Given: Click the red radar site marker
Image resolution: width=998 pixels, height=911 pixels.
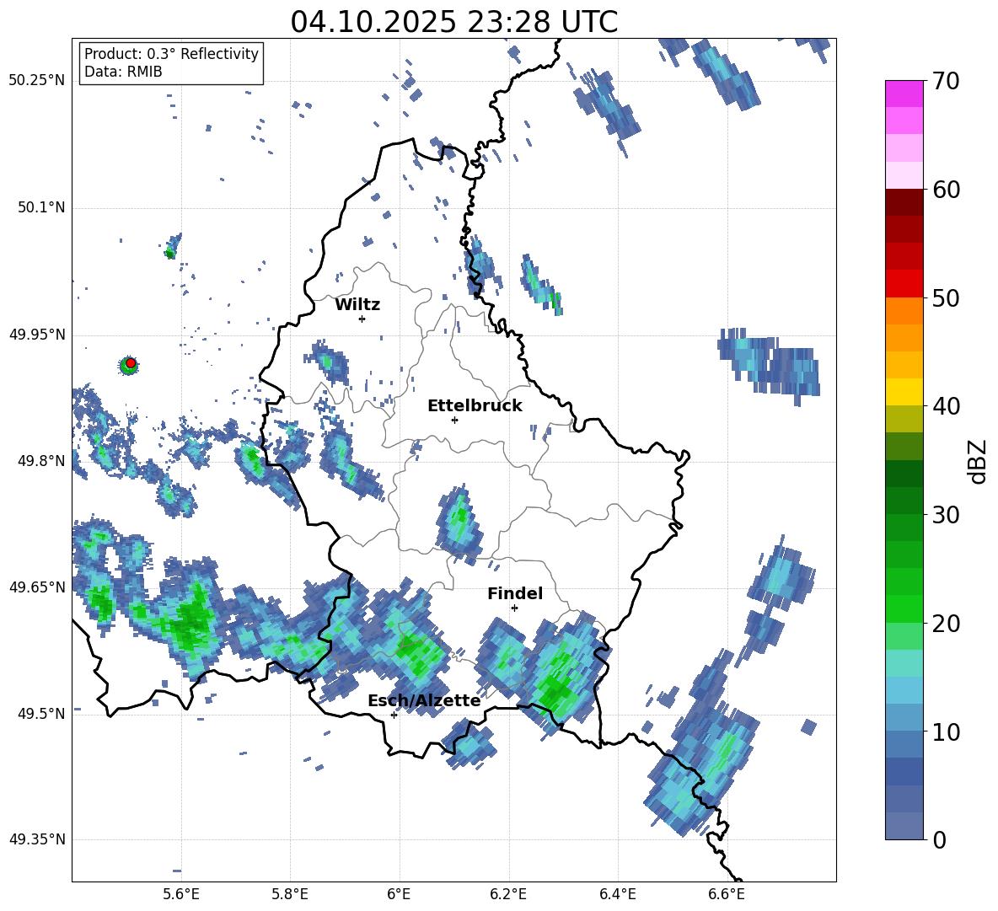Looking at the screenshot, I should pyautogui.click(x=131, y=363).
